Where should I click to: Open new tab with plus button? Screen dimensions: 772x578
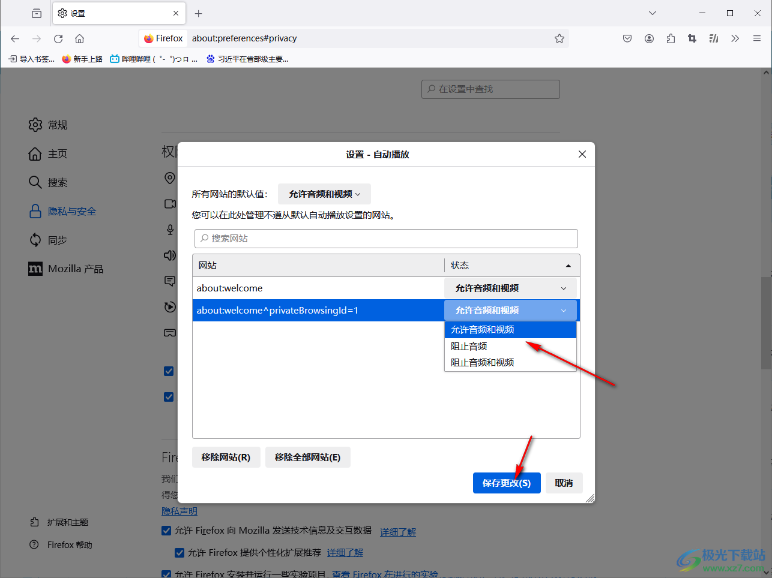(199, 13)
